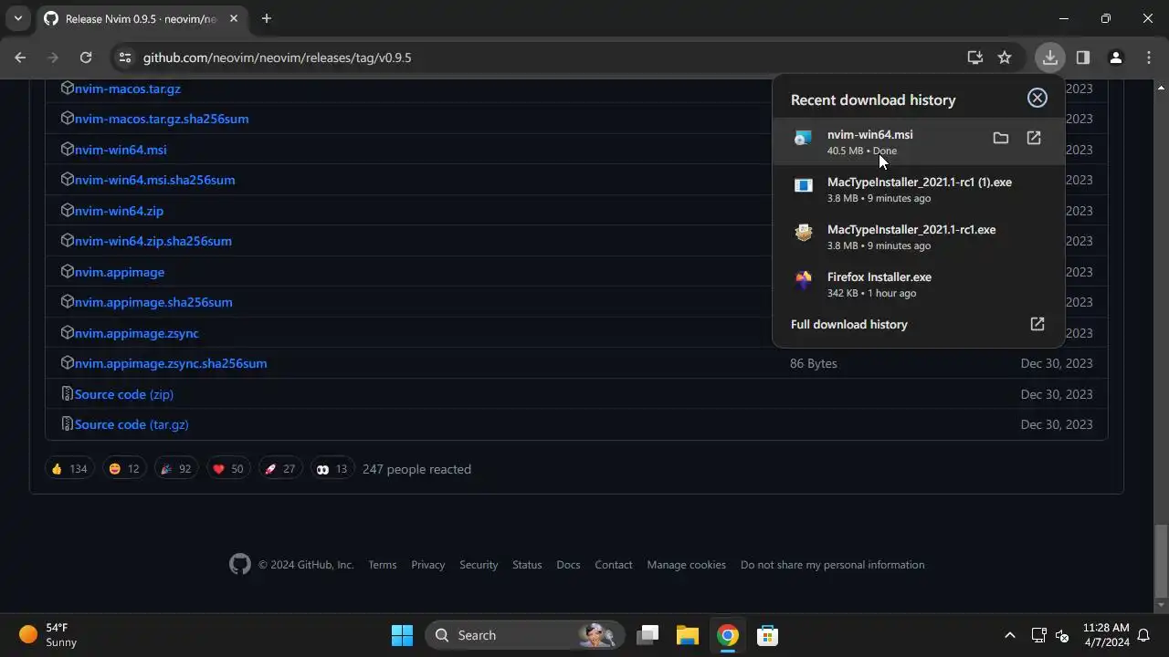Open the clock showing 11:28 AM 4/7/2024
The height and width of the screenshot is (657, 1169).
(x=1106, y=635)
